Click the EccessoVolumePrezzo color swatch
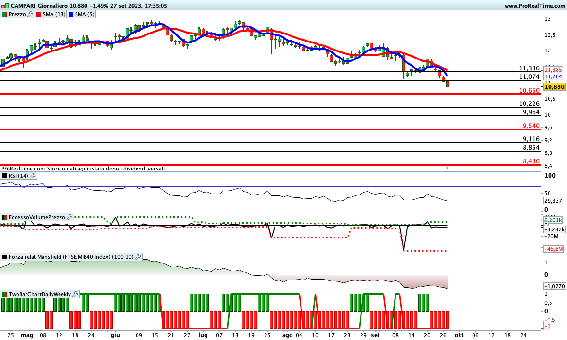Screen dimensions: 567x340 [x=5, y=217]
